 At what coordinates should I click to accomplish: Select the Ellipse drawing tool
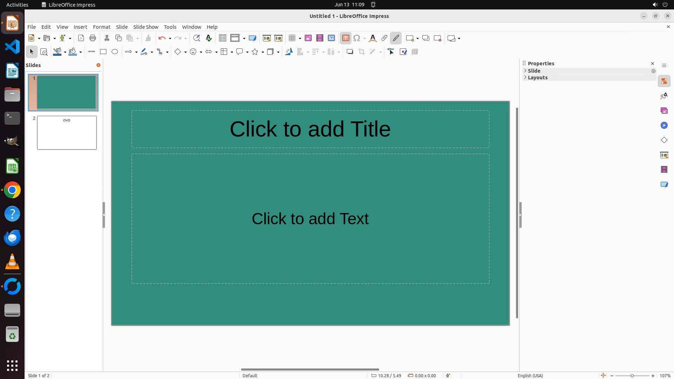(115, 52)
